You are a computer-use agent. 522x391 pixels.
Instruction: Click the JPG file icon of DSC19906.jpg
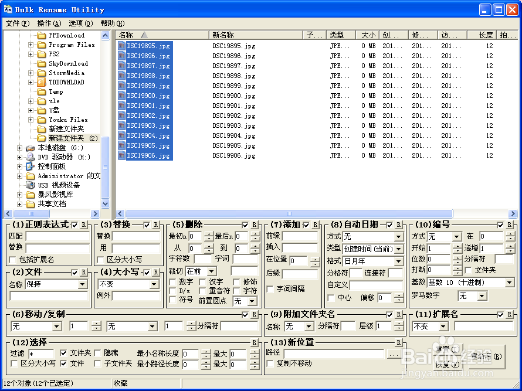[x=122, y=155]
